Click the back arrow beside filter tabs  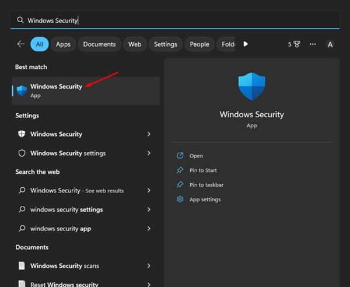(x=21, y=44)
